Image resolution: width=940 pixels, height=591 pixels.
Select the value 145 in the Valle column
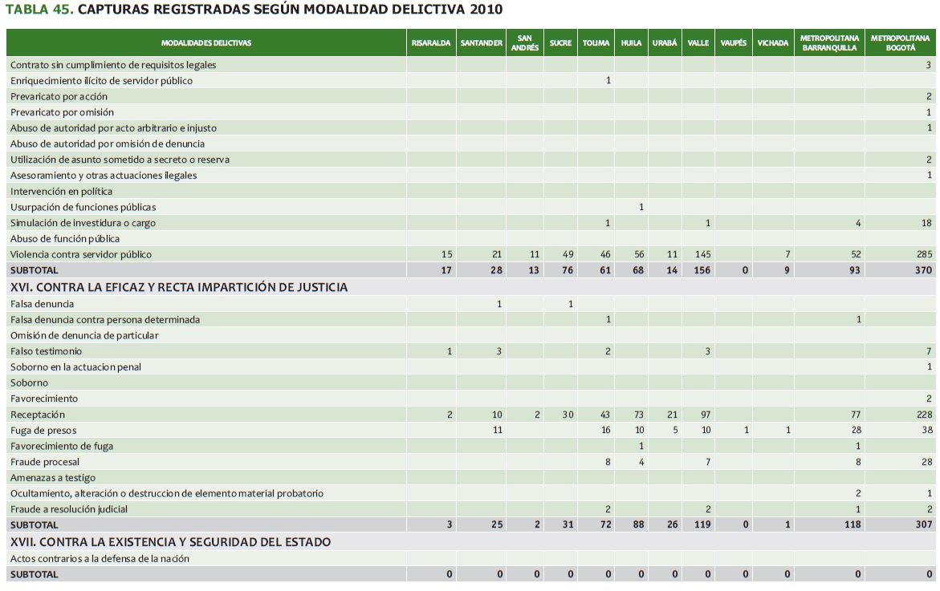tap(699, 254)
